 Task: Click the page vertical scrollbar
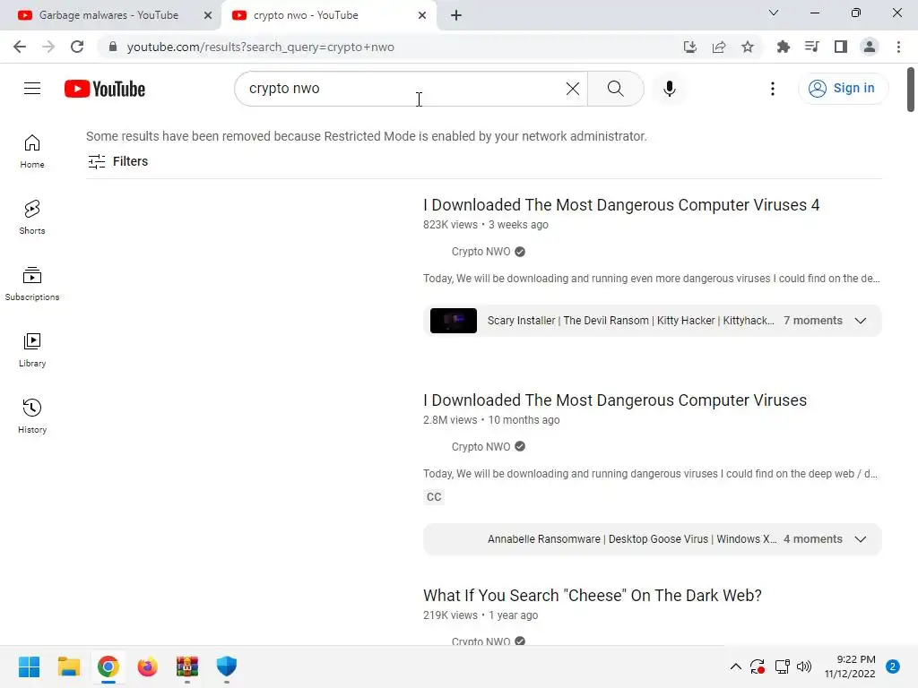[x=911, y=90]
